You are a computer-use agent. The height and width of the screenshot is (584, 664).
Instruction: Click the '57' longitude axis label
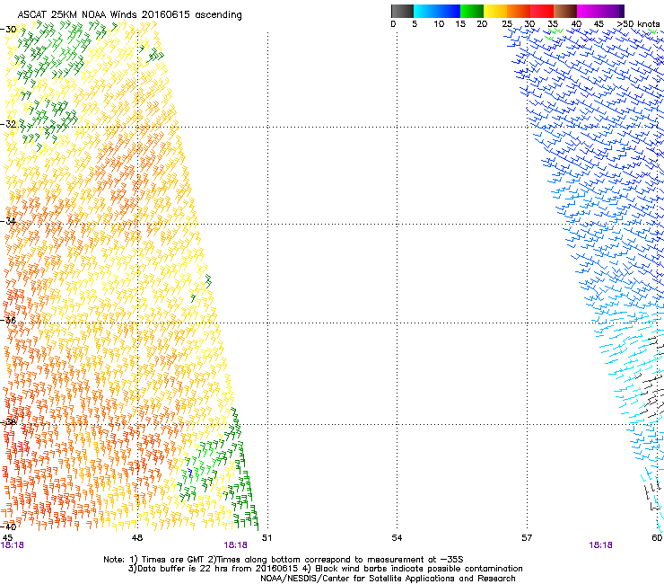point(527,538)
